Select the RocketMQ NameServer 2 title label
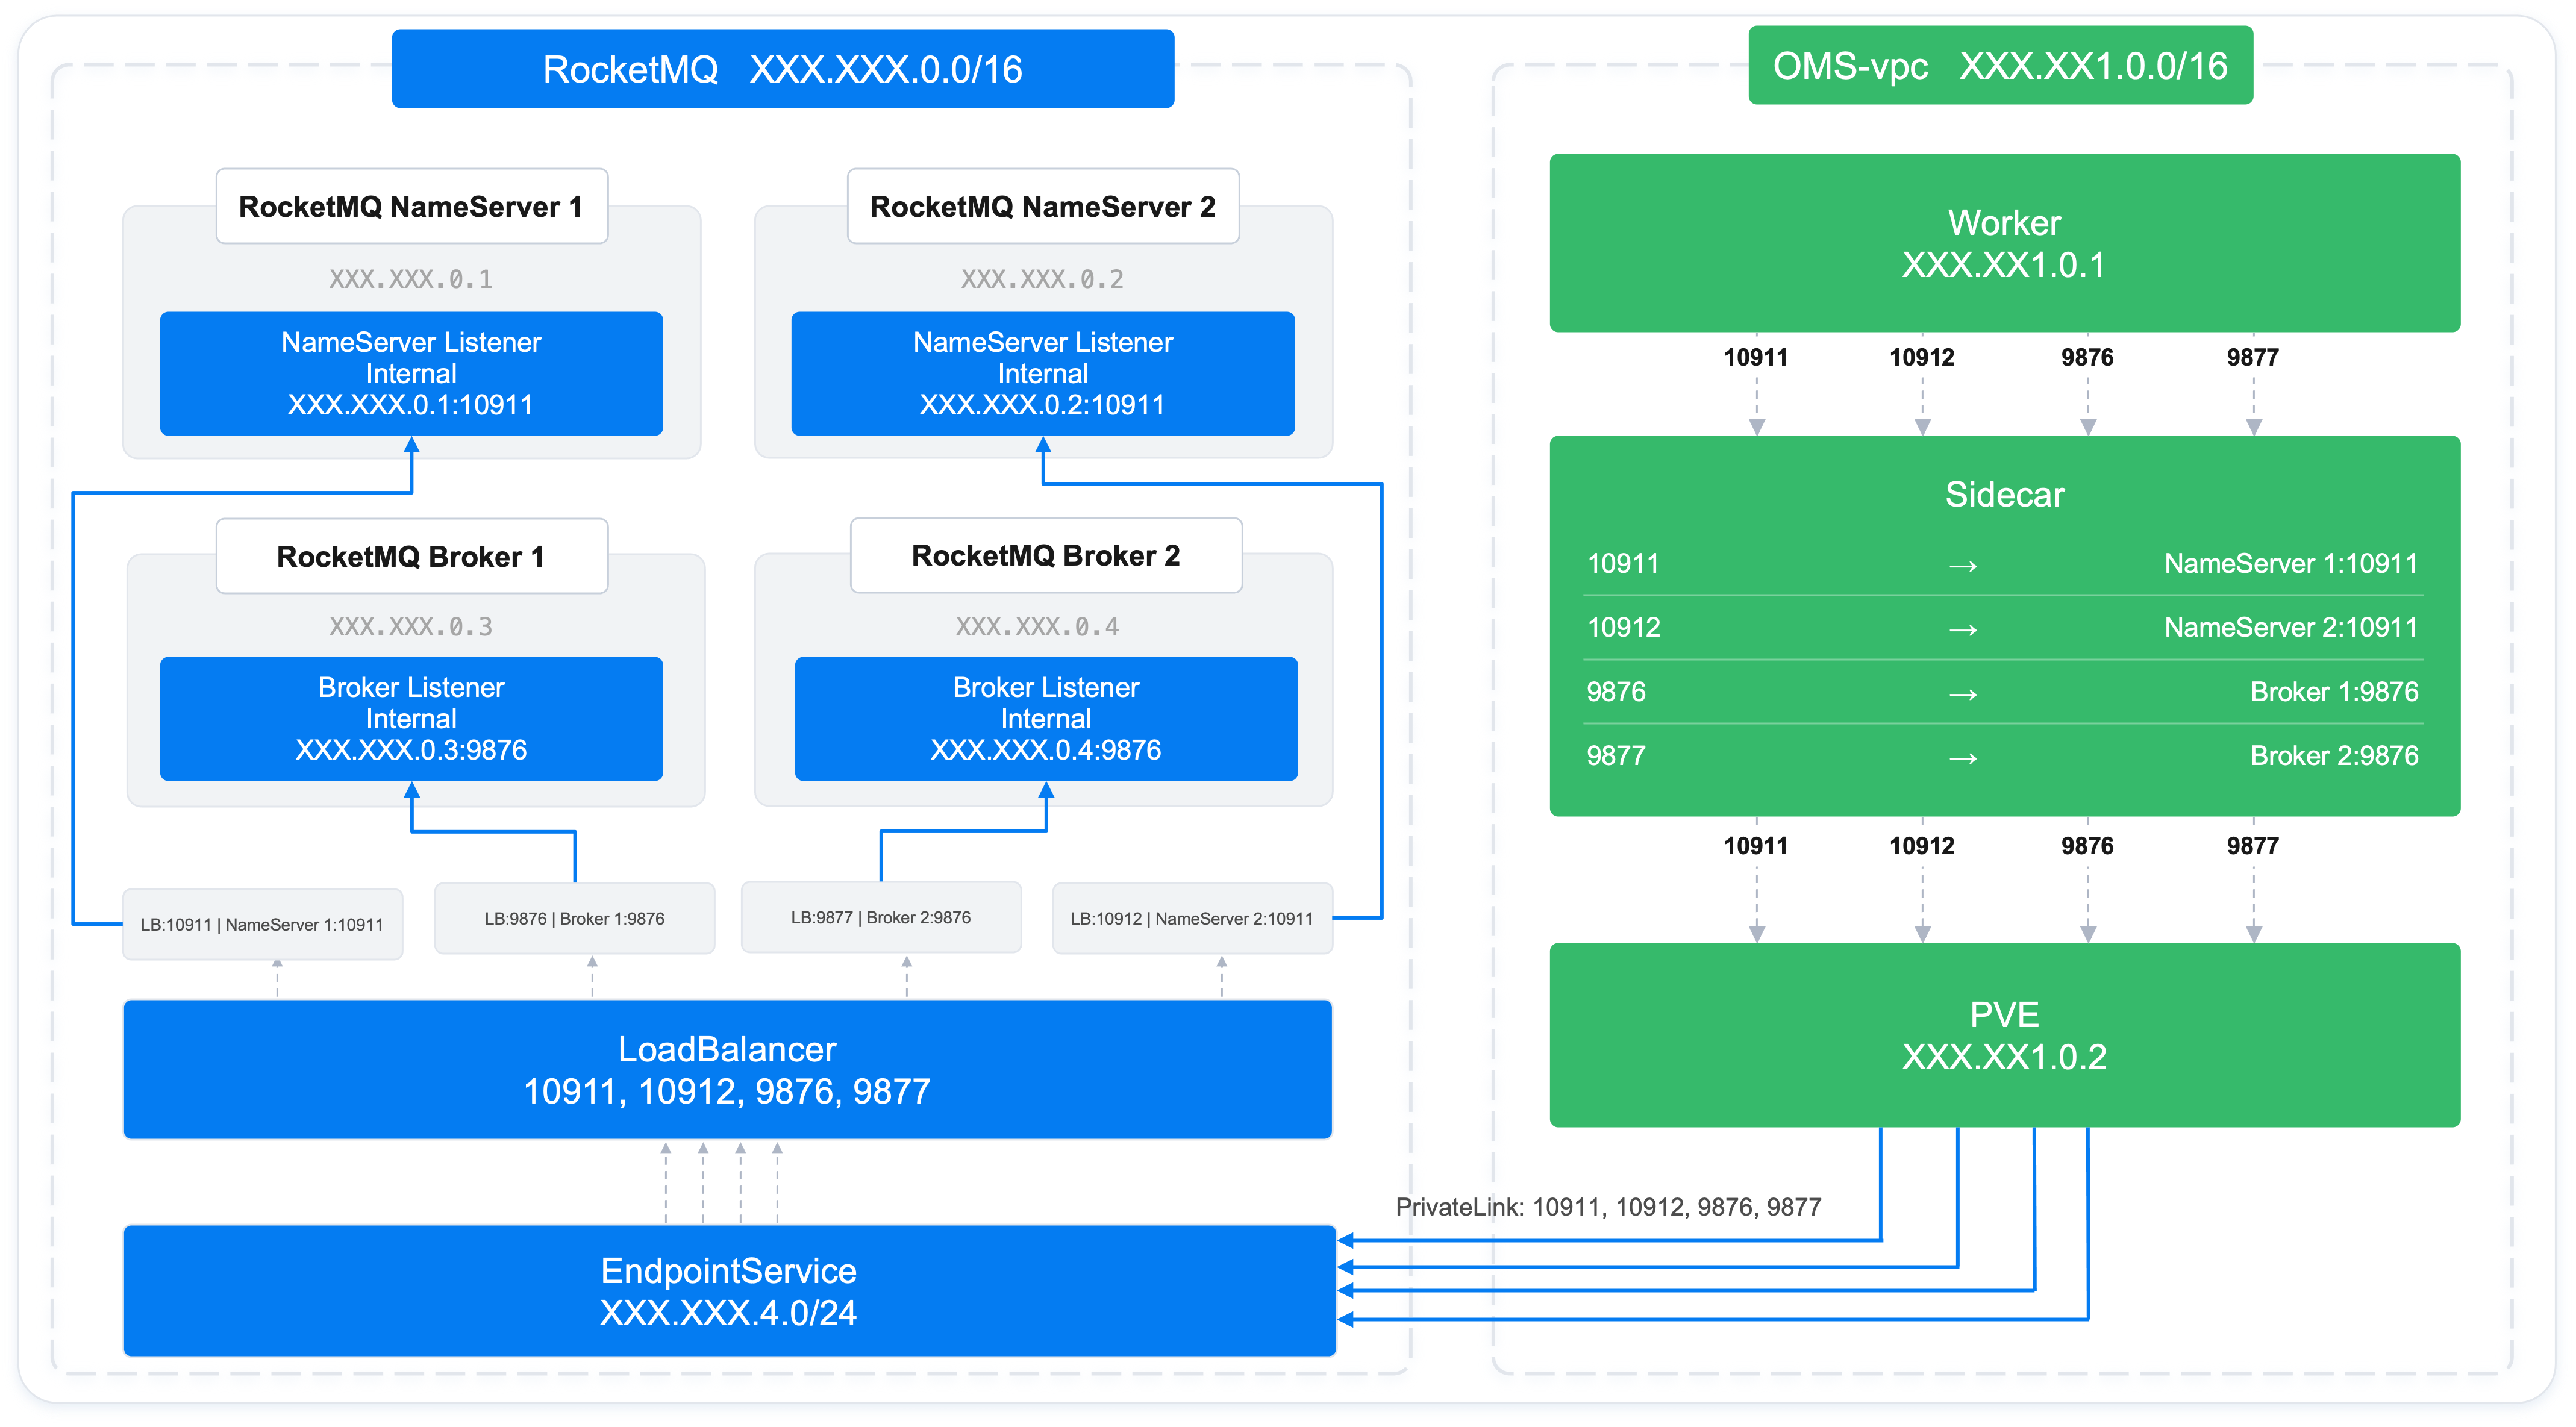Viewport: 2576px width, 1427px height. pyautogui.click(x=1043, y=206)
